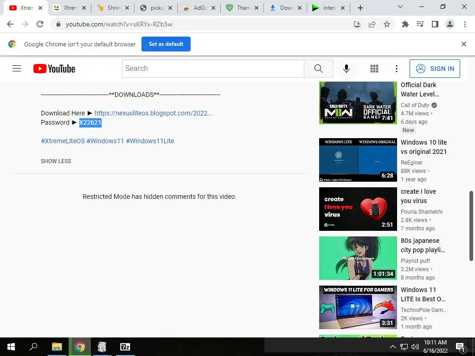Image resolution: width=475 pixels, height=356 pixels.
Task: Go to the YouTube home logo
Action: pyautogui.click(x=54, y=69)
